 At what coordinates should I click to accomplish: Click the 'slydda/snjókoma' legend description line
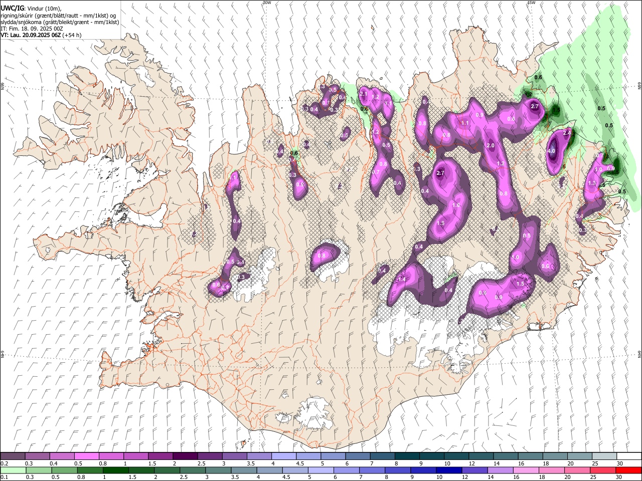tap(60, 22)
